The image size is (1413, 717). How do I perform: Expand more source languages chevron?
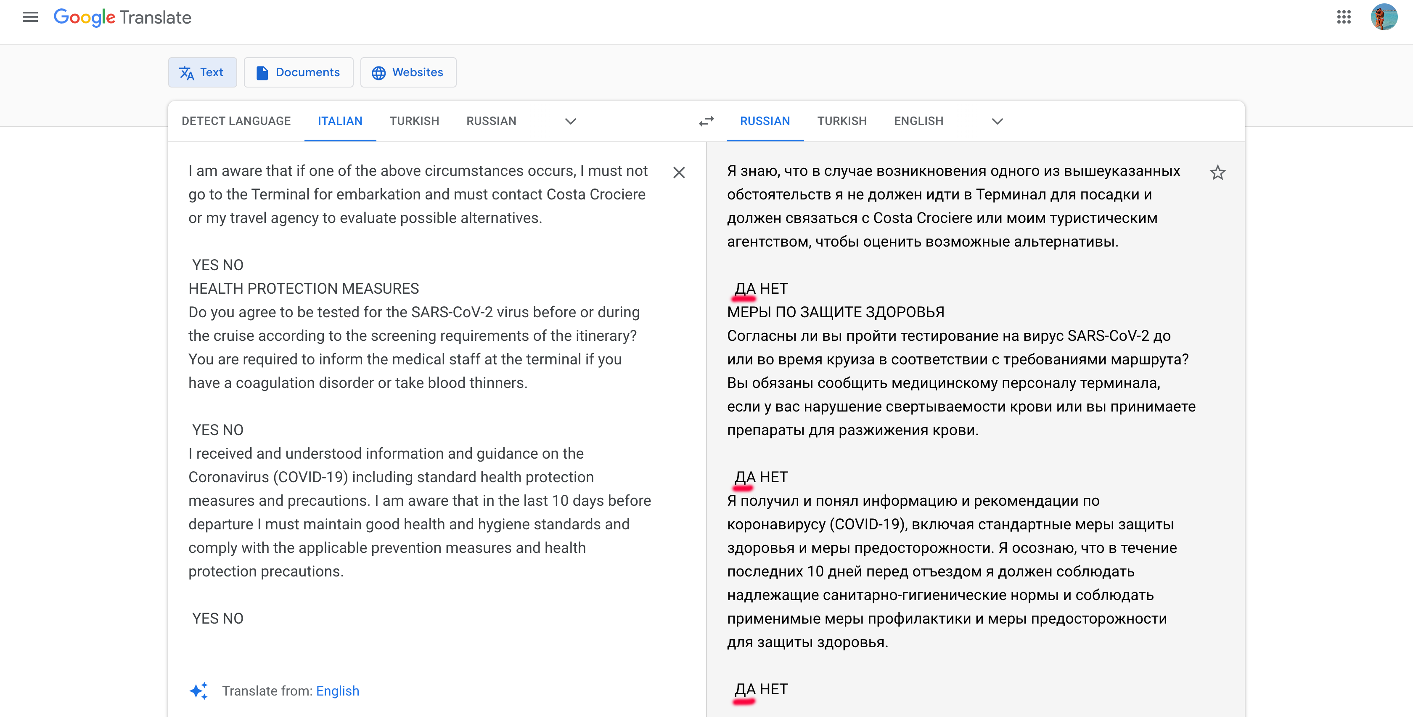571,121
